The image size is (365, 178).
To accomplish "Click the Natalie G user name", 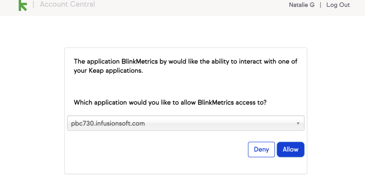I will (x=302, y=5).
